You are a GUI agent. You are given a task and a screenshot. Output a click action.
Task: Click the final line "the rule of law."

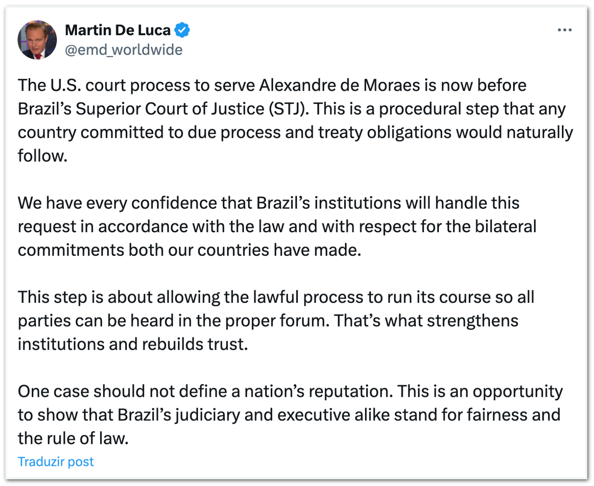[73, 438]
